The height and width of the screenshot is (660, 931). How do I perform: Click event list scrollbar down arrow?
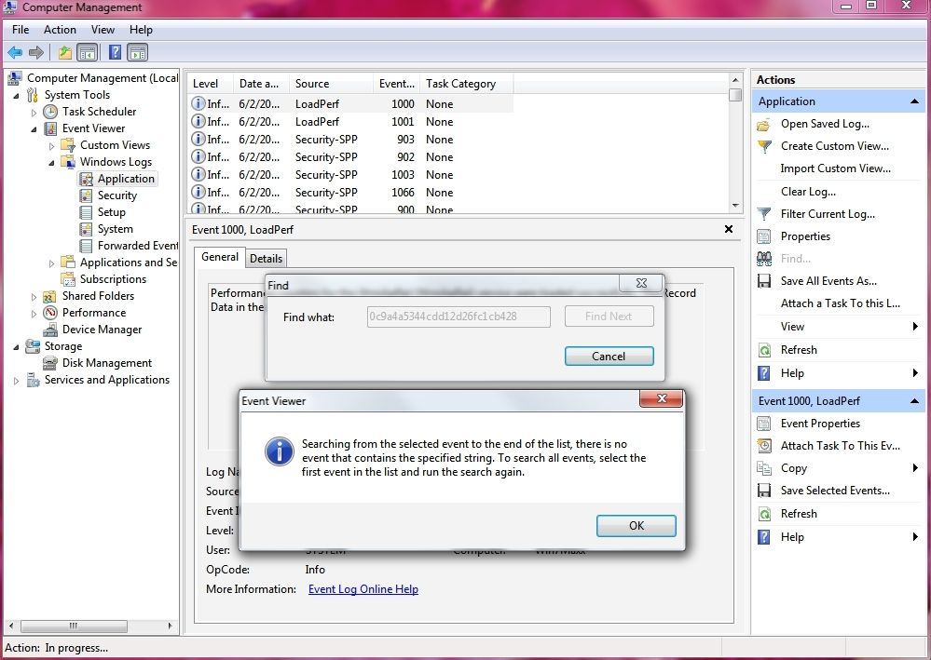point(735,206)
